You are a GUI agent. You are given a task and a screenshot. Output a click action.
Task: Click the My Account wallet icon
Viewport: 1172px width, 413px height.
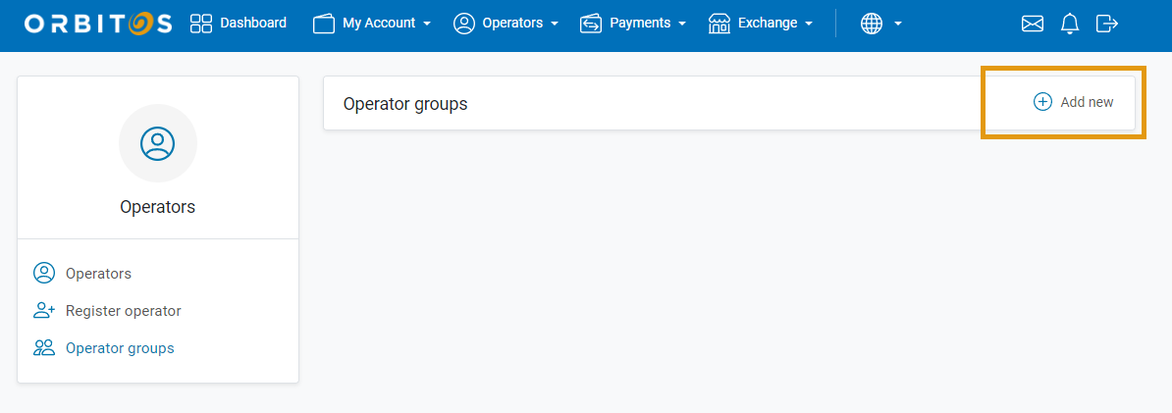tap(324, 24)
